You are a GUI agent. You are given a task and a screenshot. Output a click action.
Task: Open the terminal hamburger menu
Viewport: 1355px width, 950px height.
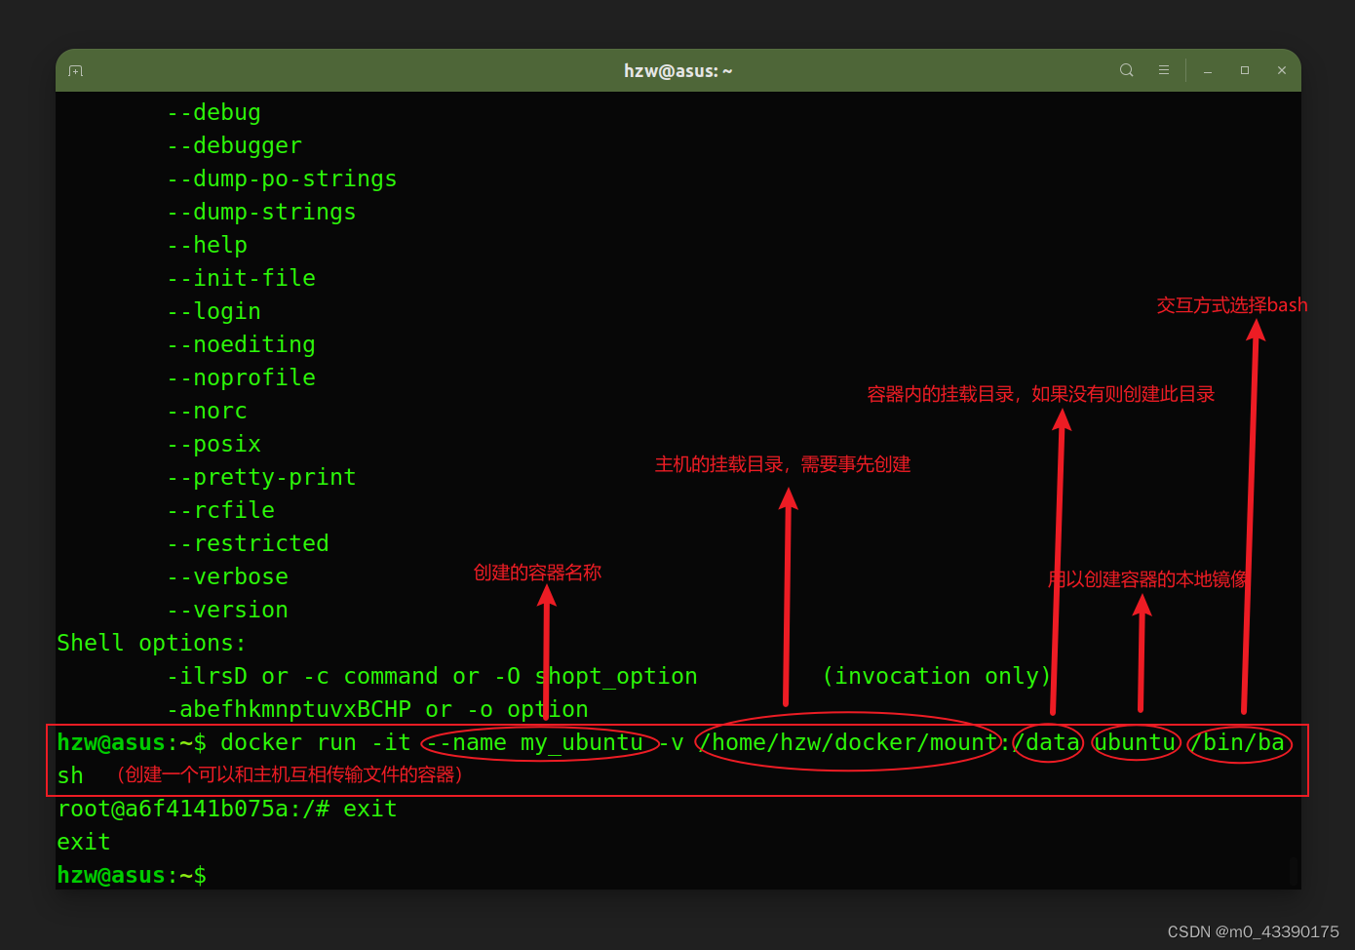point(1164,69)
